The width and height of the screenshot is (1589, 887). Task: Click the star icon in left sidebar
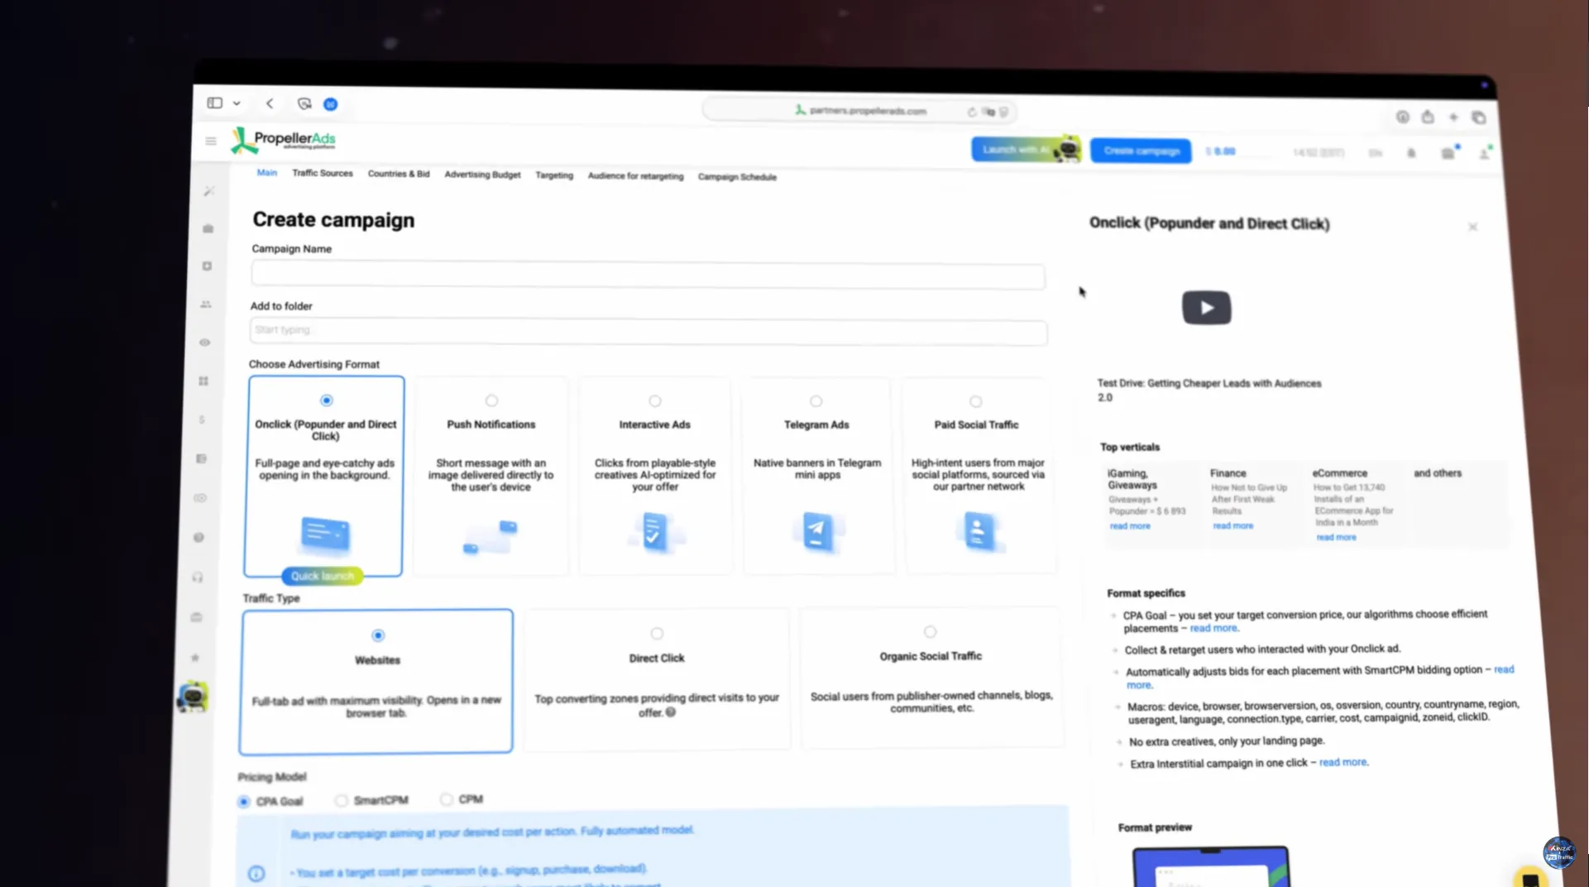[x=195, y=658]
